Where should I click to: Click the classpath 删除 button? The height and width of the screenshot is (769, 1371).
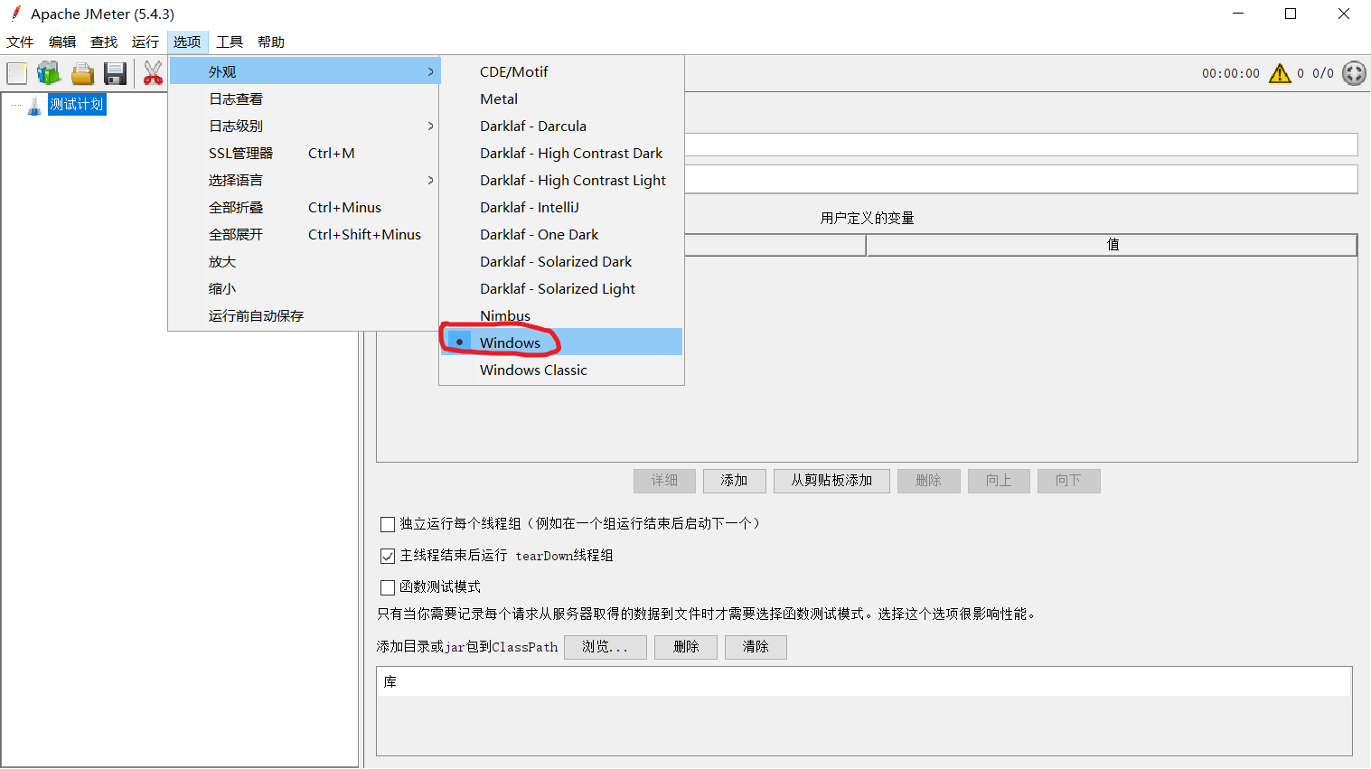[x=686, y=647]
